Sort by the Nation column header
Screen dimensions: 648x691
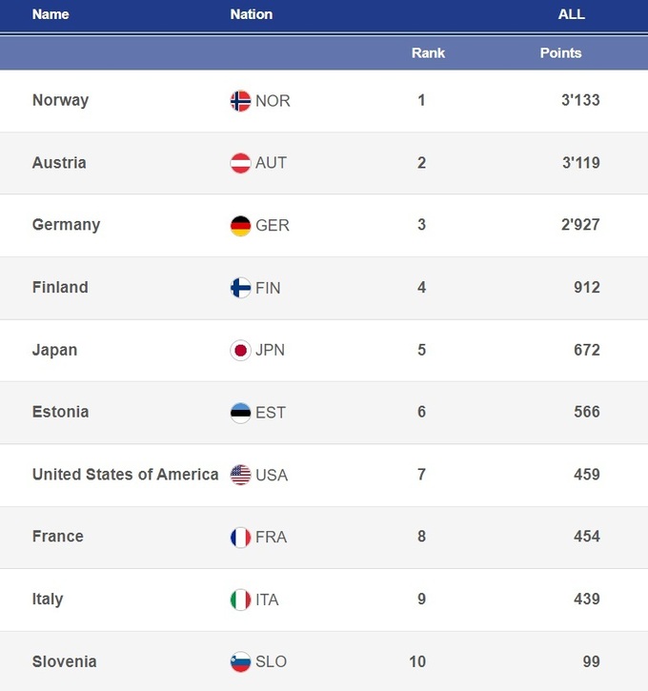coord(252,14)
